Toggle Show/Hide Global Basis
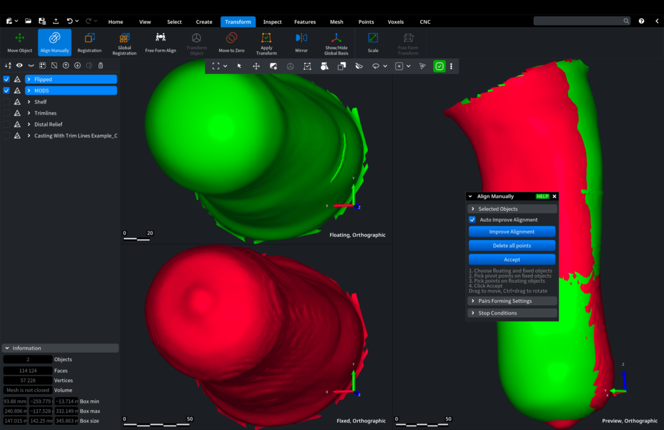Screen dimensions: 664x430 pos(336,42)
